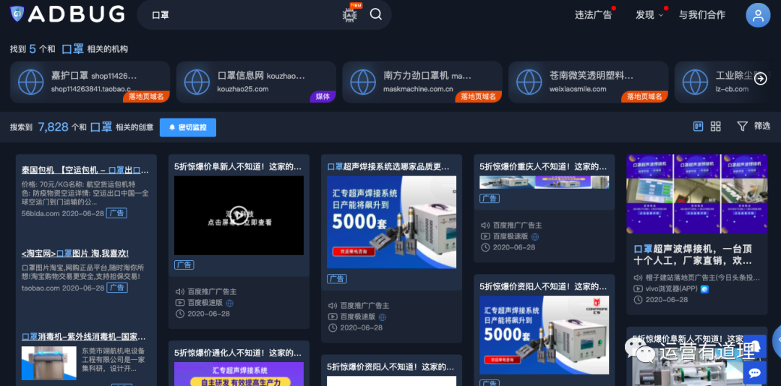Open the AI chip search icon
Screen dimensions: 781x386
[350, 14]
